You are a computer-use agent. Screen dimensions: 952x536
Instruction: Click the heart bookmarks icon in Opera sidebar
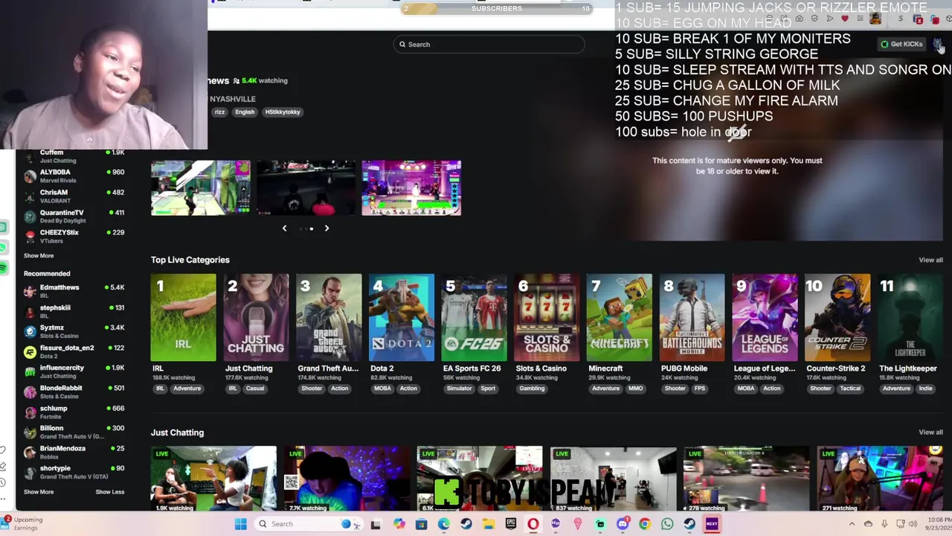point(3,450)
